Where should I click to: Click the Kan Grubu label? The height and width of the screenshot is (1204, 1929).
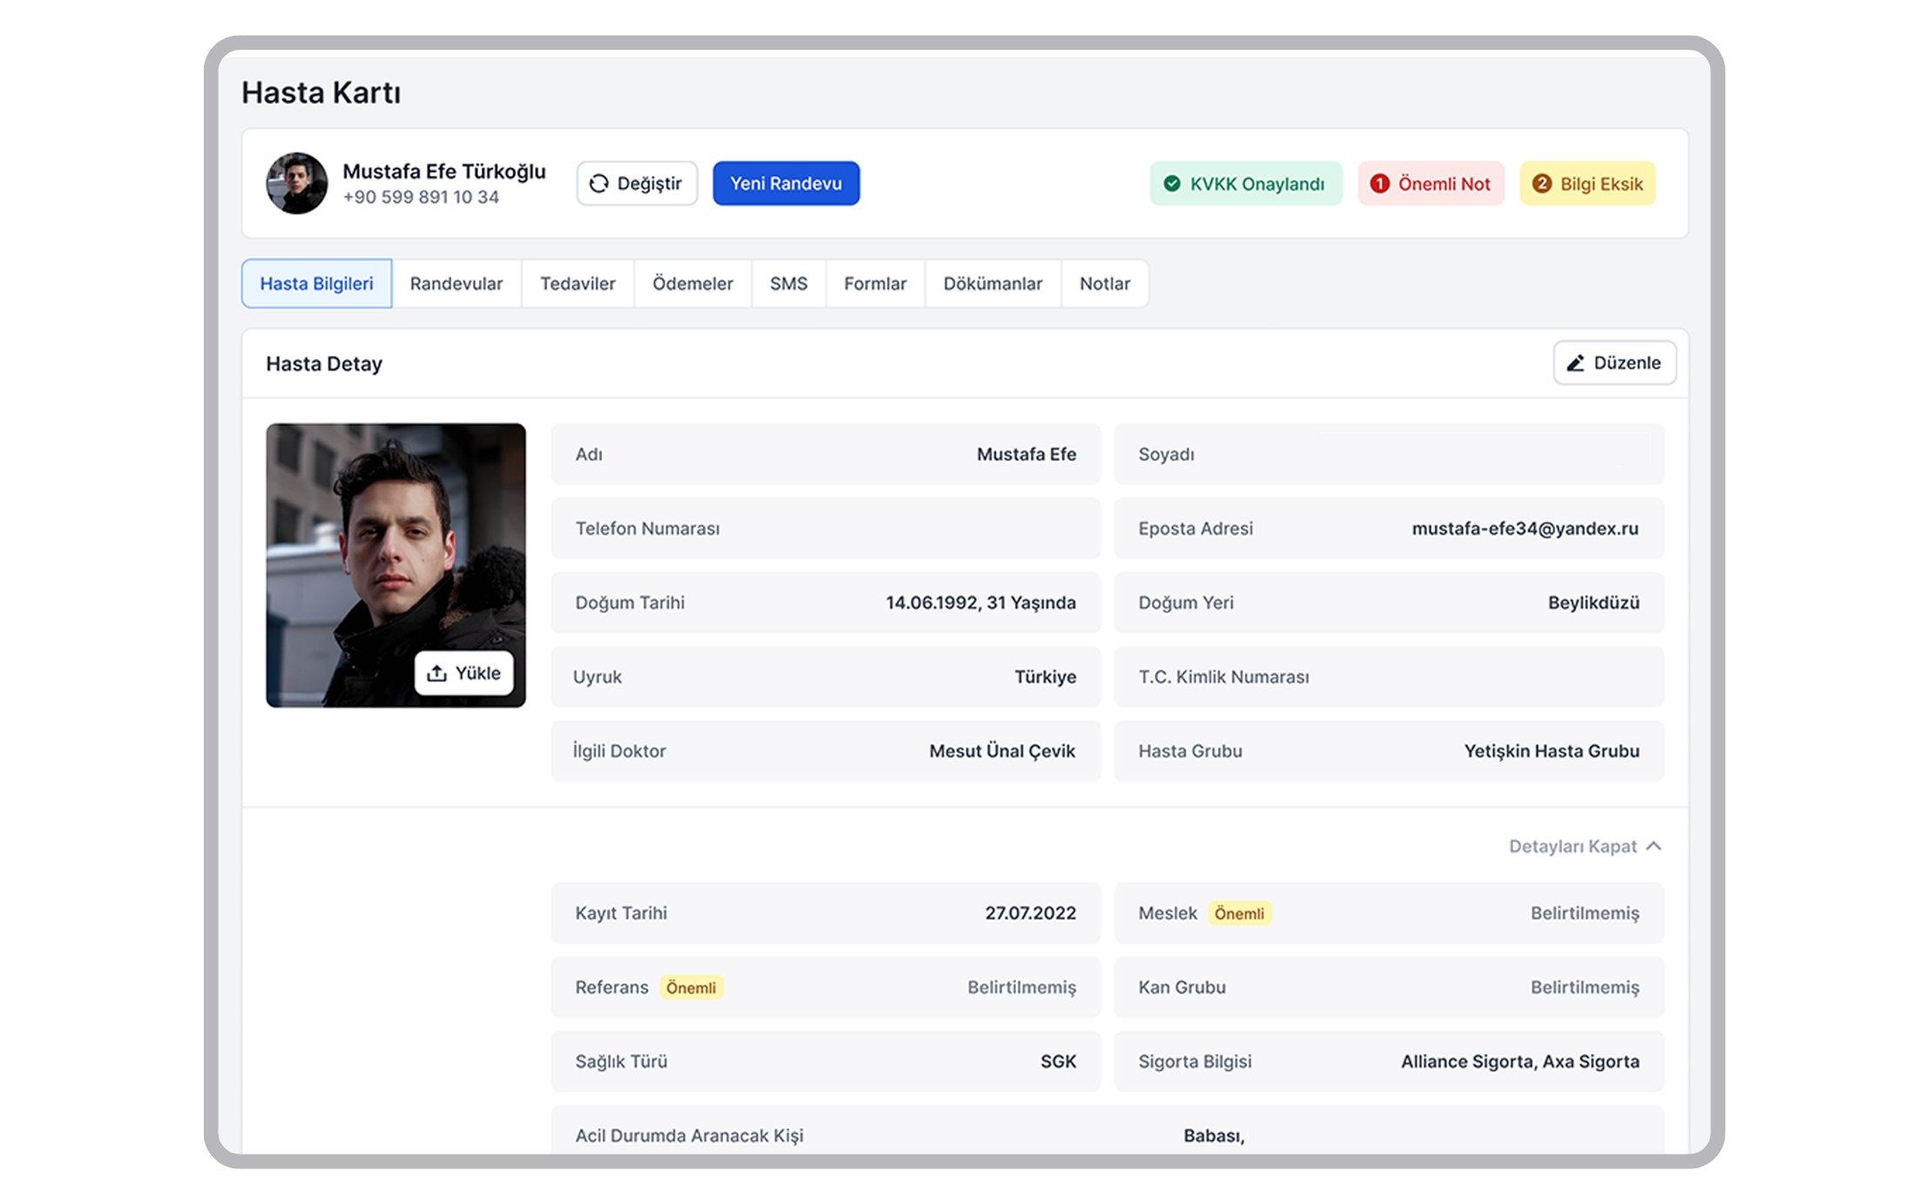tap(1181, 986)
